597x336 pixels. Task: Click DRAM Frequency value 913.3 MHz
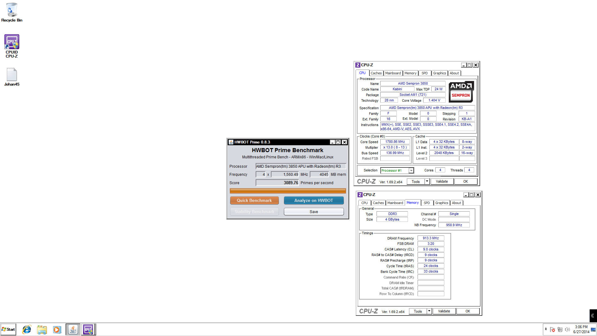(x=431, y=238)
